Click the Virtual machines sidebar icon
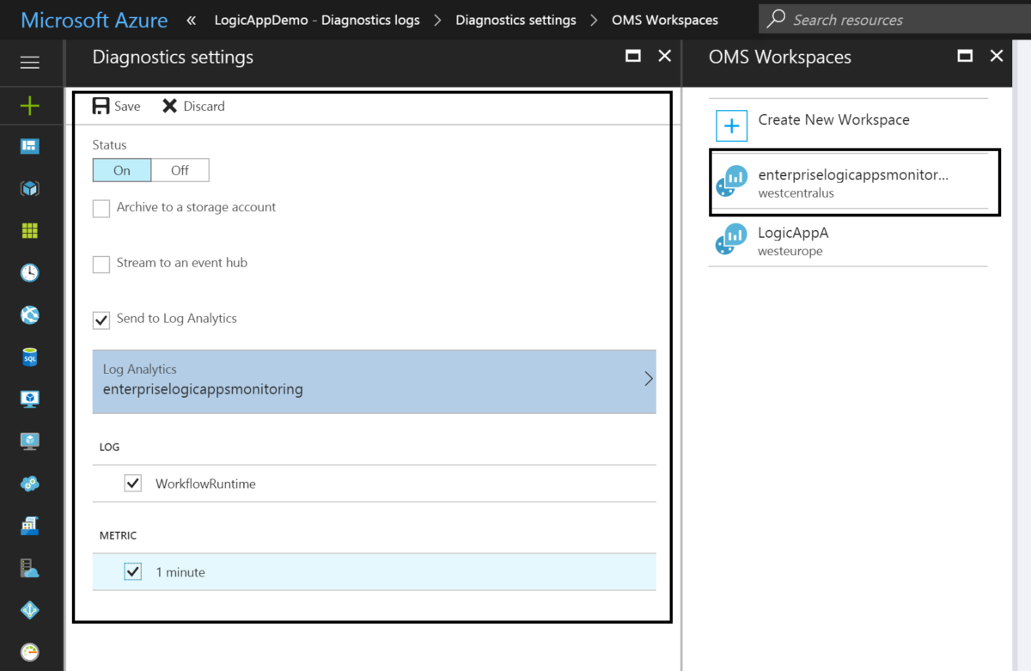The image size is (1031, 671). (31, 399)
